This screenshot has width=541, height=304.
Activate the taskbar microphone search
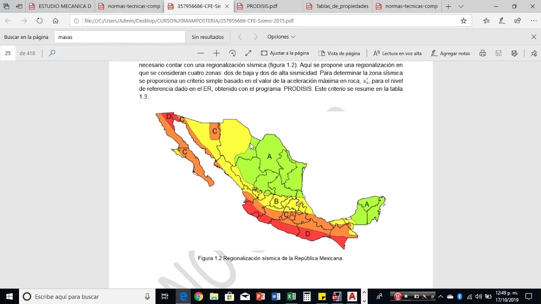coord(147,296)
